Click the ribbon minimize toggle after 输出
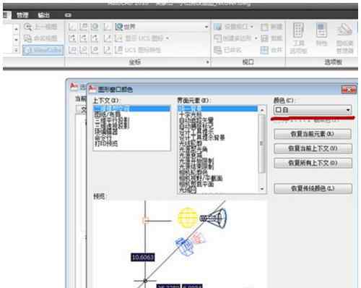 point(68,15)
